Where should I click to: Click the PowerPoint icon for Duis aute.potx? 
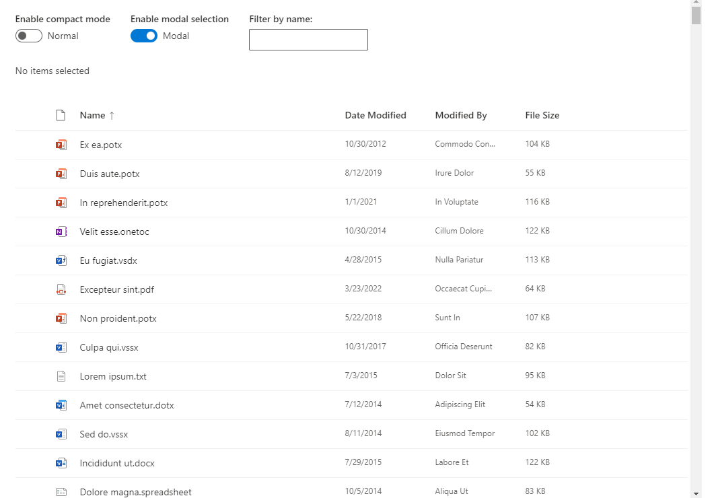pos(61,174)
